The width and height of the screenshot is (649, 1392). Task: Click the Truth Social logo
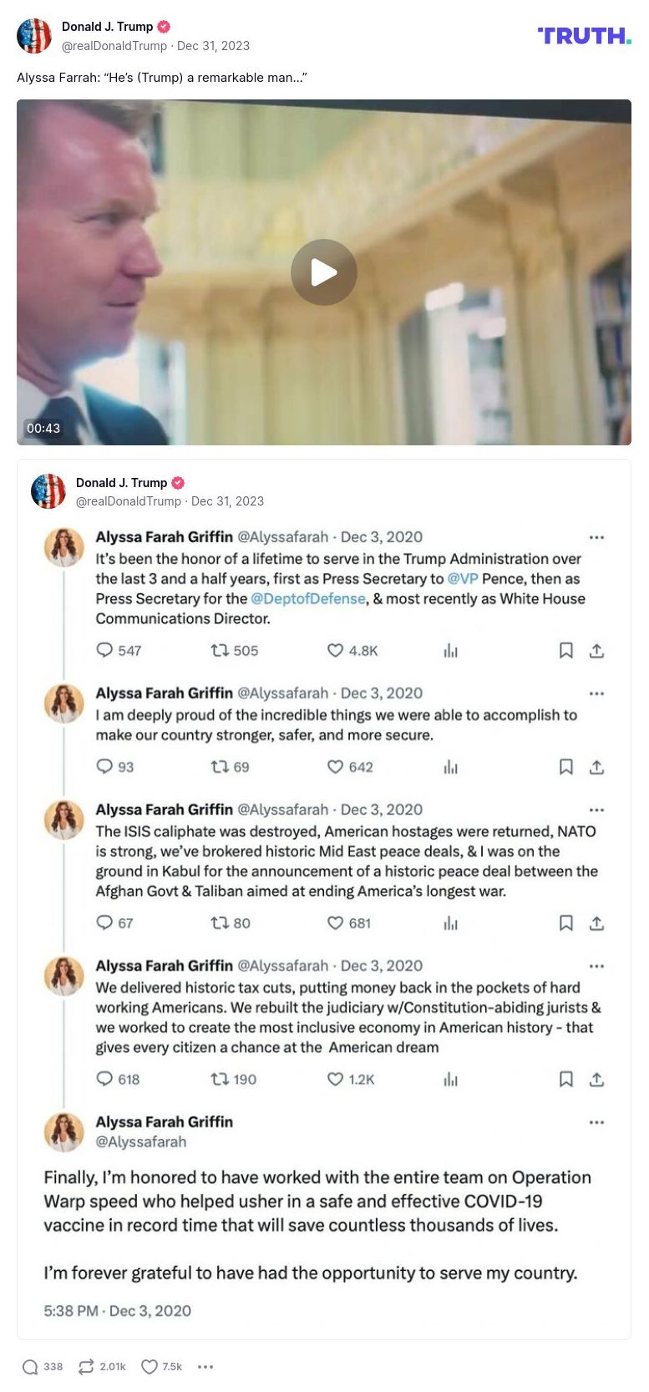pos(584,36)
